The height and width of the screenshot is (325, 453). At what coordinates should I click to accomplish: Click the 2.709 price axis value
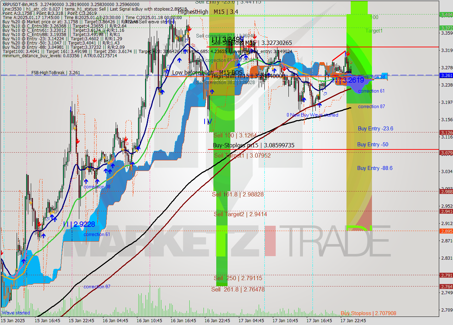click(447, 310)
